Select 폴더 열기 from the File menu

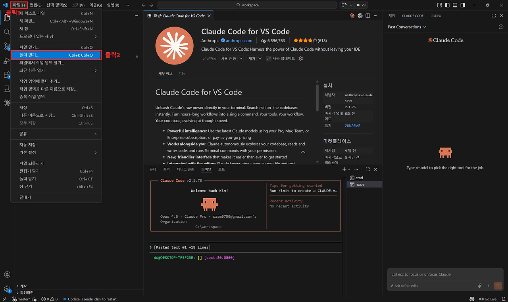tap(56, 55)
